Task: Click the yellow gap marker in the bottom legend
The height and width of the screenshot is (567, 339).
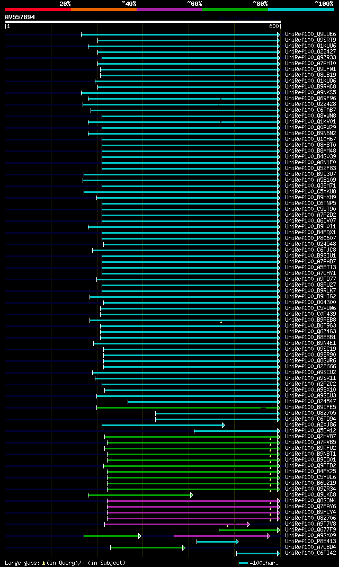Action: [x=44, y=563]
